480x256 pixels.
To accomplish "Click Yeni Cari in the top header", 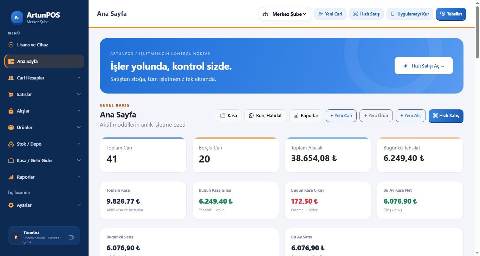I will tap(330, 14).
